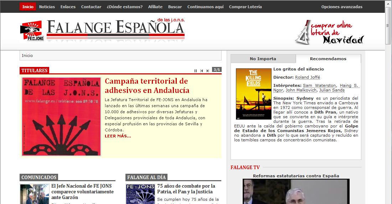The image size is (392, 204).
Task: Click the FE de las JONS logo
Action: 32,31
